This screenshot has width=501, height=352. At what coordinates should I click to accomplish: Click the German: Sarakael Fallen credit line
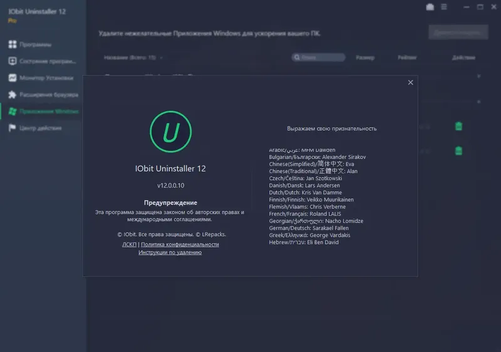coord(309,228)
